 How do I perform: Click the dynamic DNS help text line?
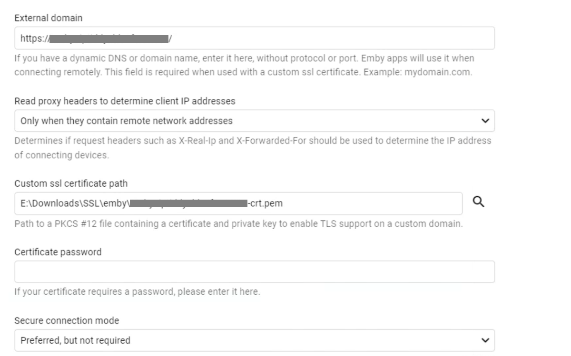(x=244, y=58)
